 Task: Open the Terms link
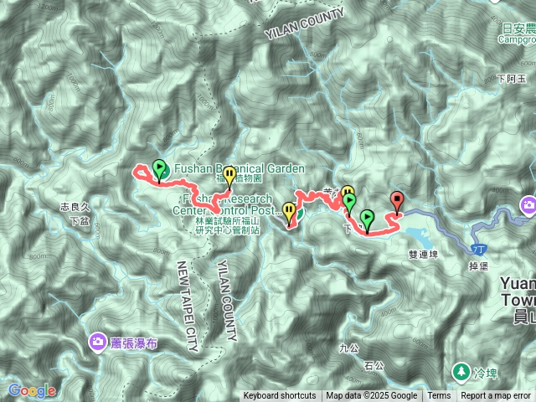439,396
